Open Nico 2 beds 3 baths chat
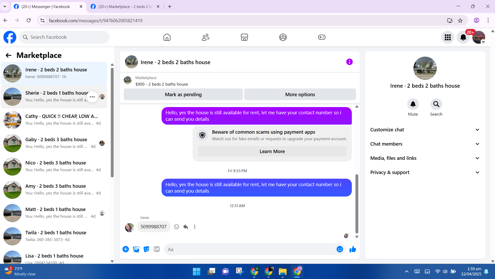Image resolution: width=495 pixels, height=279 pixels. coord(54,167)
